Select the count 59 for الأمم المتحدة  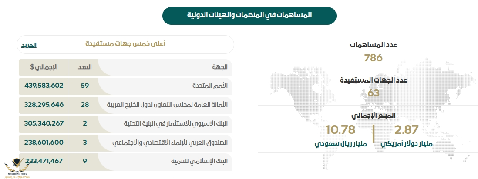[85, 86]
